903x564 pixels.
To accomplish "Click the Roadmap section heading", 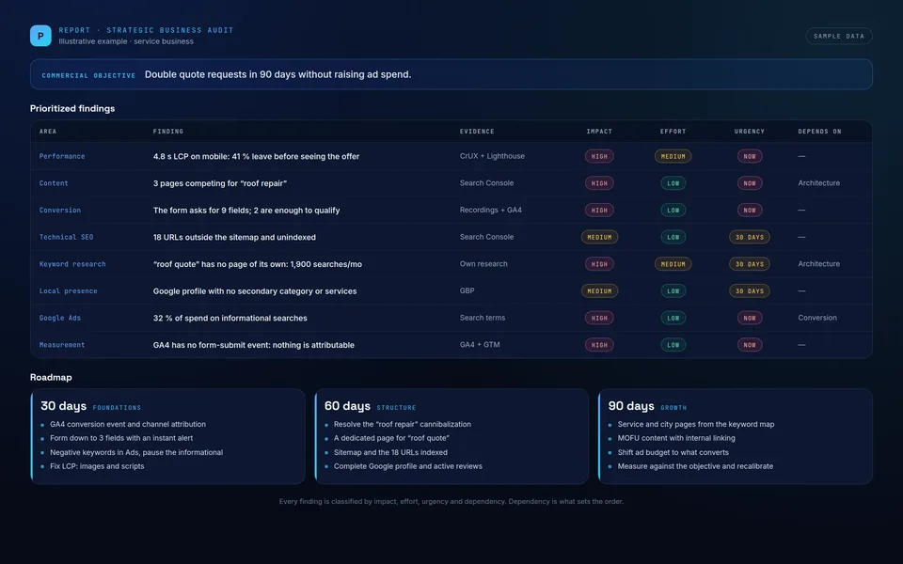I will [x=51, y=377].
